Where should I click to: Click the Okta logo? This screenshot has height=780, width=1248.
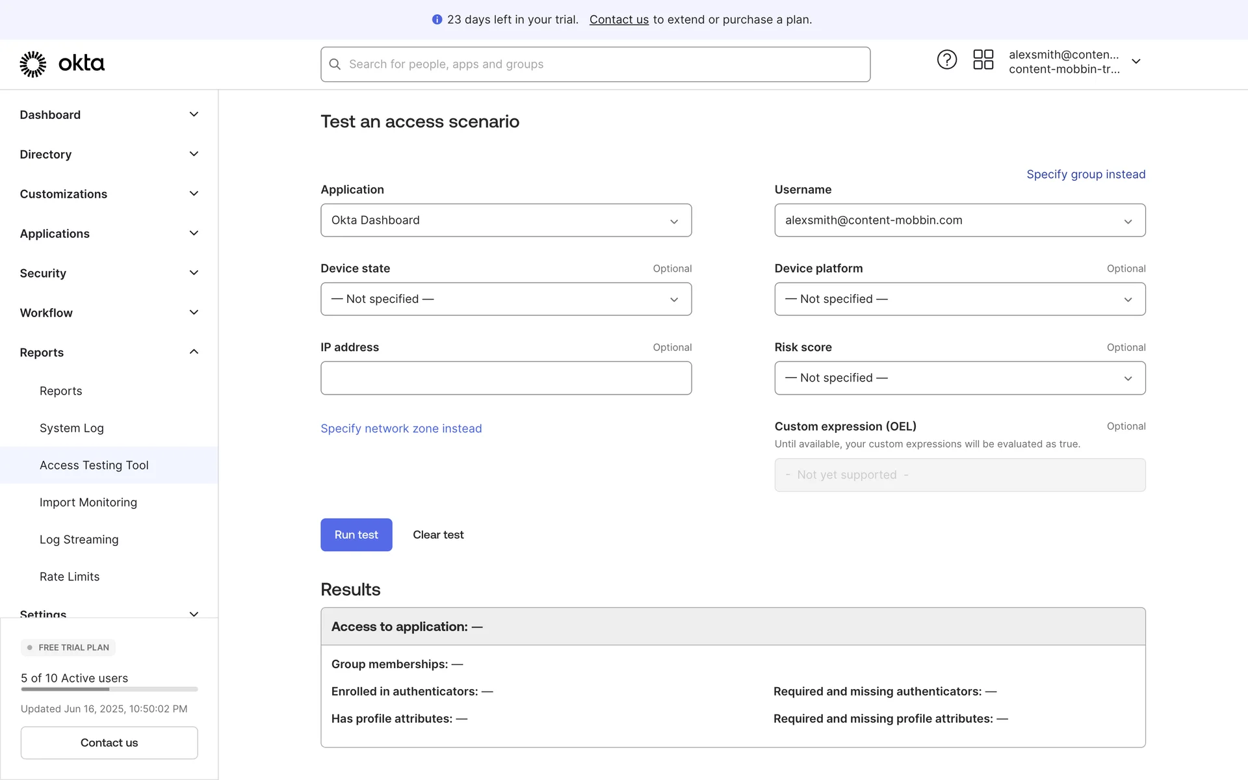coord(62,64)
